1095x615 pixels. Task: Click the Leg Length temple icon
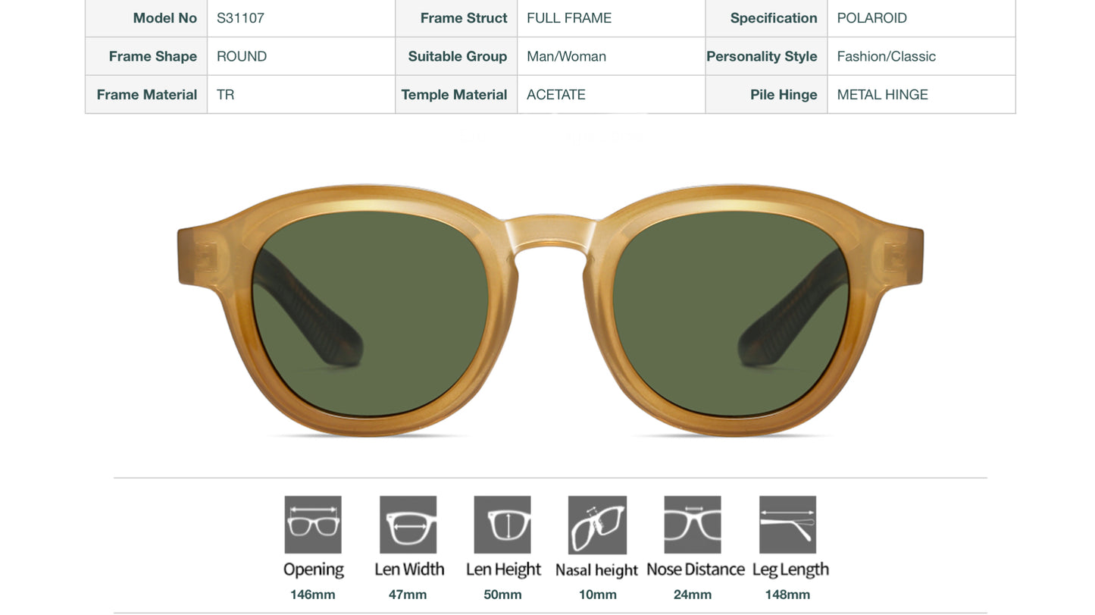pos(787,524)
